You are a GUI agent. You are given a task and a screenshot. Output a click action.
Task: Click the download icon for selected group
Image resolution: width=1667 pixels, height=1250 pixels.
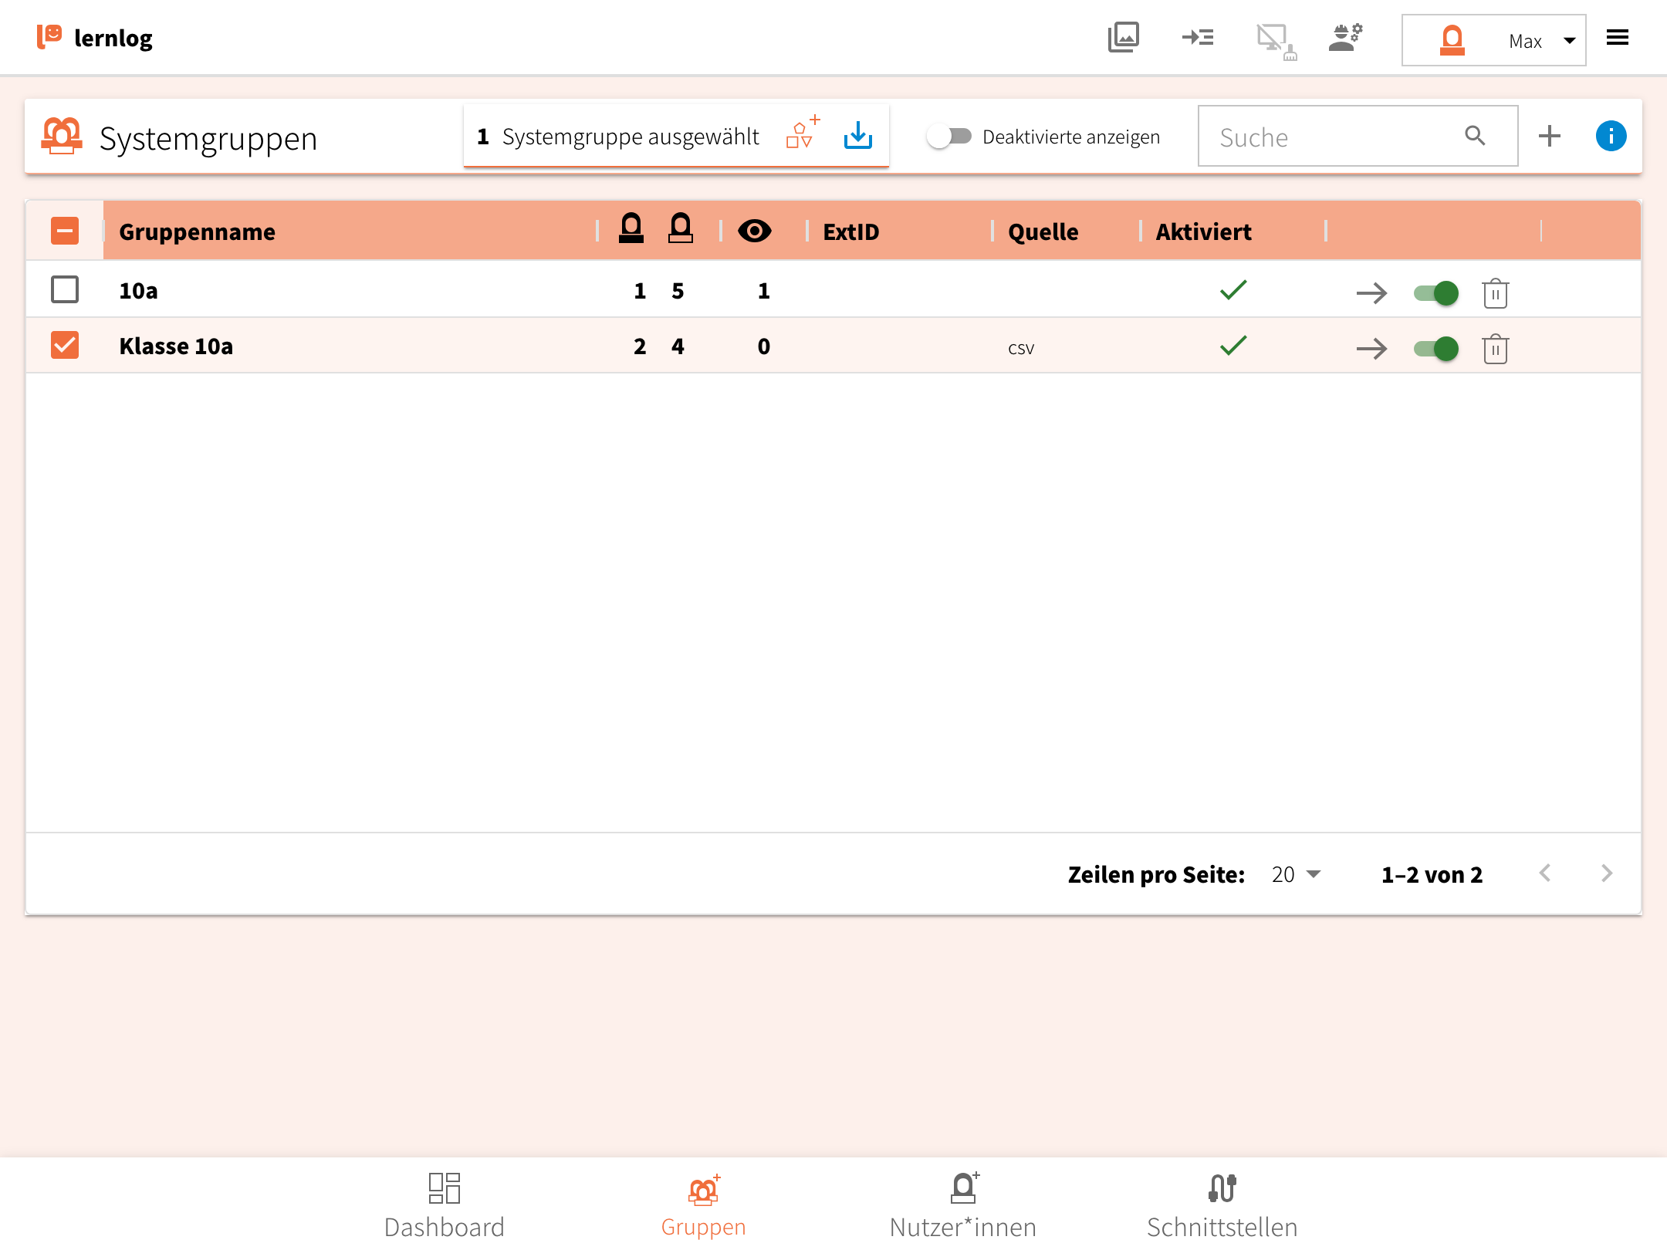(857, 136)
